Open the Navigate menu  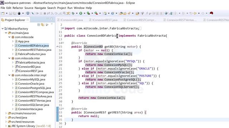[40, 8]
